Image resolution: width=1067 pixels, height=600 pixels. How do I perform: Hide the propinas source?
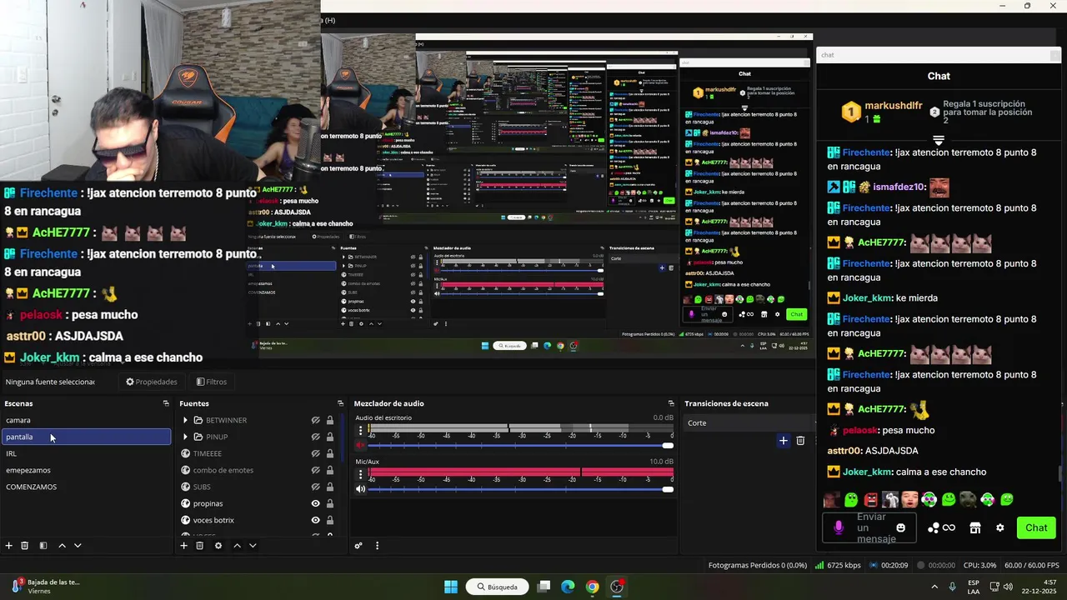pyautogui.click(x=316, y=503)
